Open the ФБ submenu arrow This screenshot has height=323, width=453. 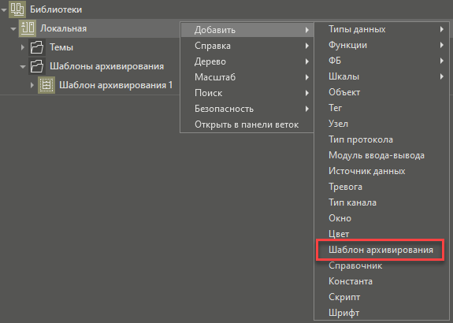pos(441,61)
